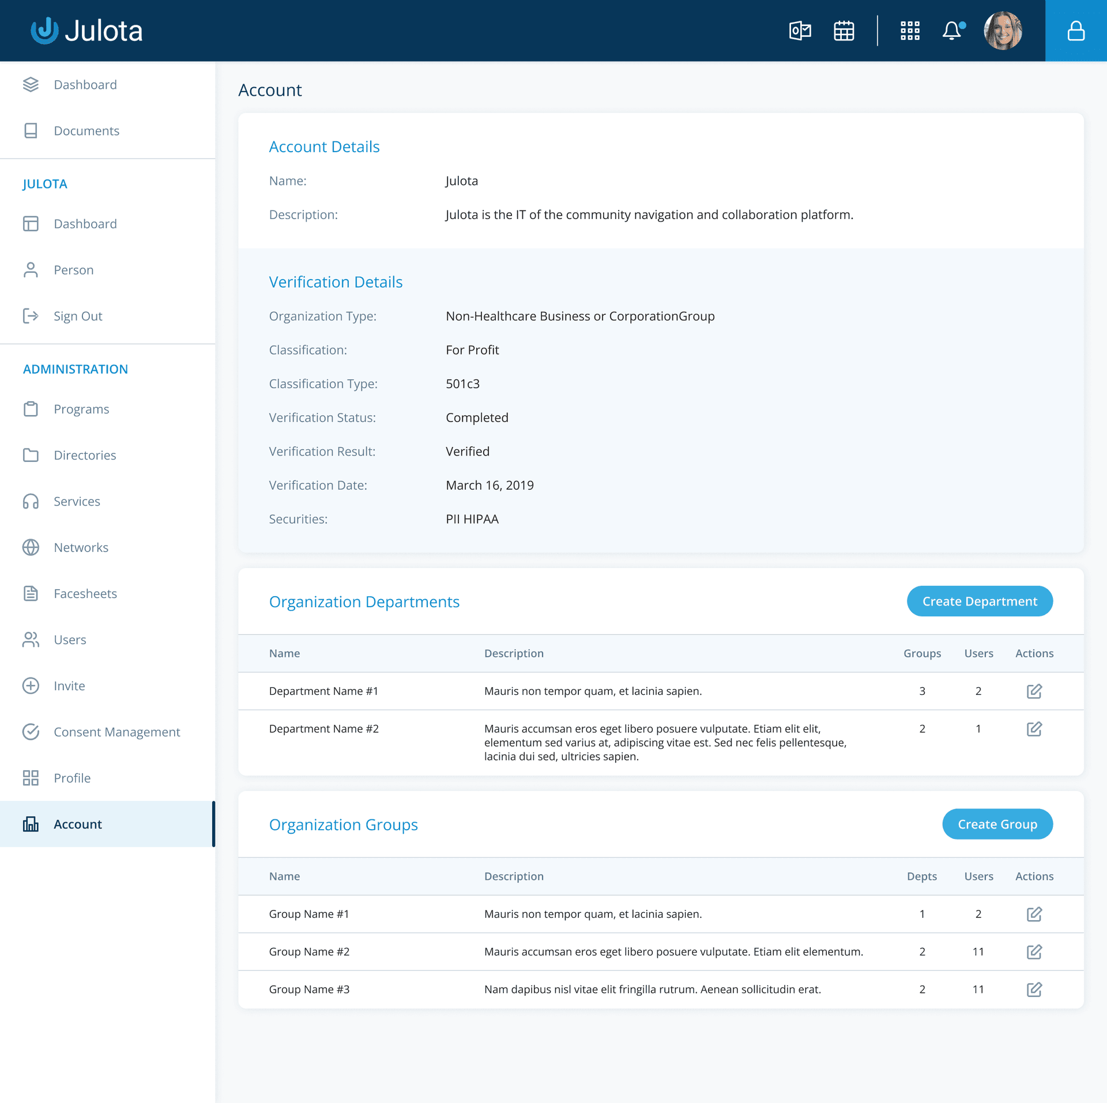The width and height of the screenshot is (1107, 1103).
Task: Edit Department Name #1 row
Action: tap(1034, 691)
